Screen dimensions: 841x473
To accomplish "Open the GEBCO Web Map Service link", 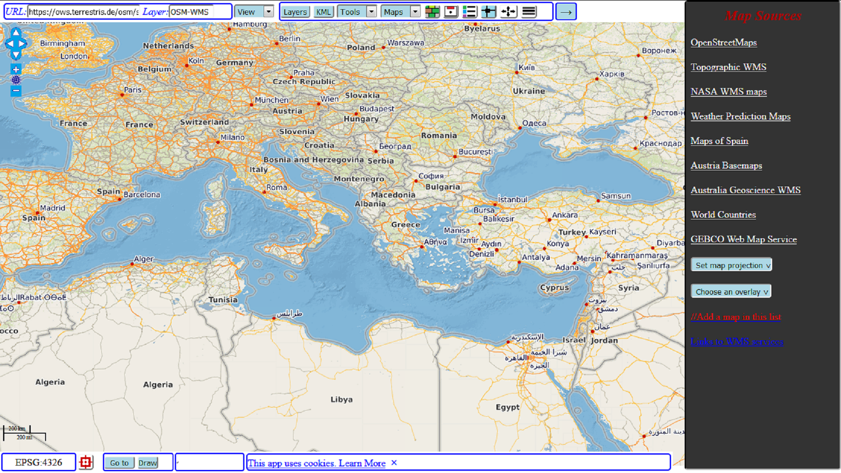I will click(743, 239).
